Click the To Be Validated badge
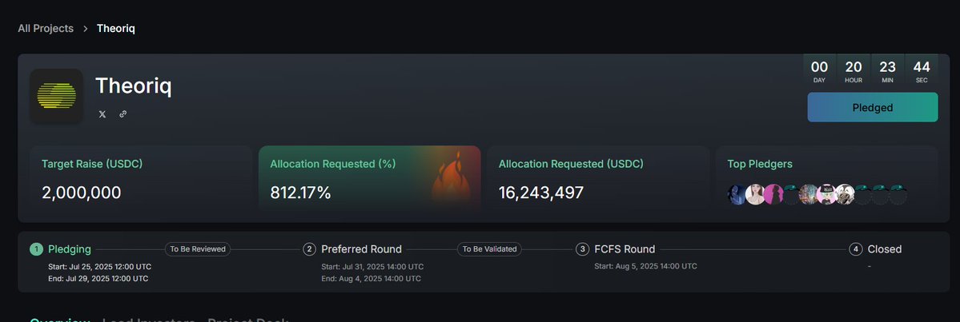 (x=489, y=249)
